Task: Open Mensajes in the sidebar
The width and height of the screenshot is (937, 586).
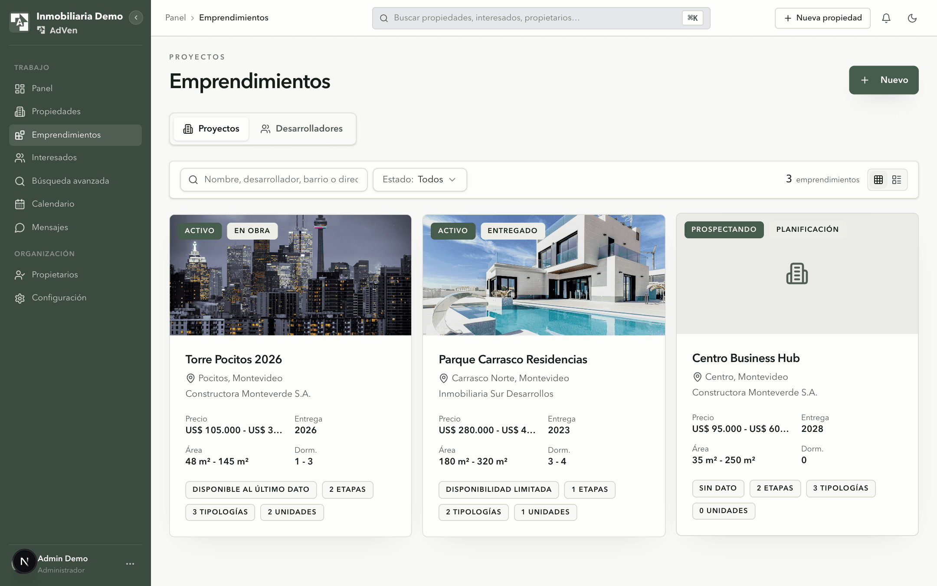Action: 75,227
